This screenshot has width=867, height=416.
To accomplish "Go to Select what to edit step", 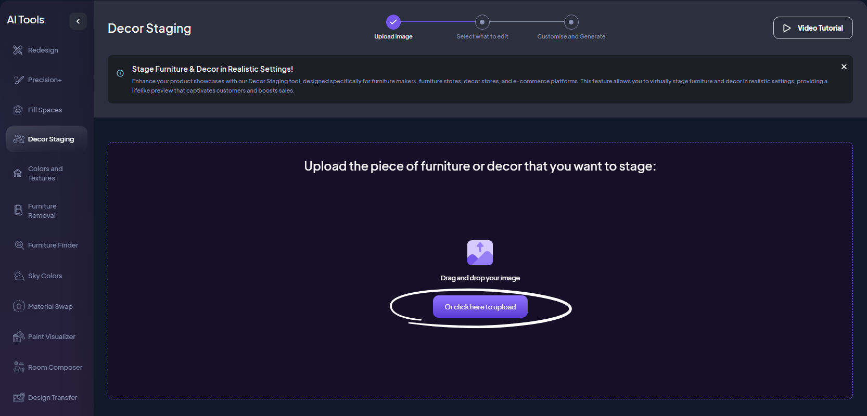I will pos(482,22).
